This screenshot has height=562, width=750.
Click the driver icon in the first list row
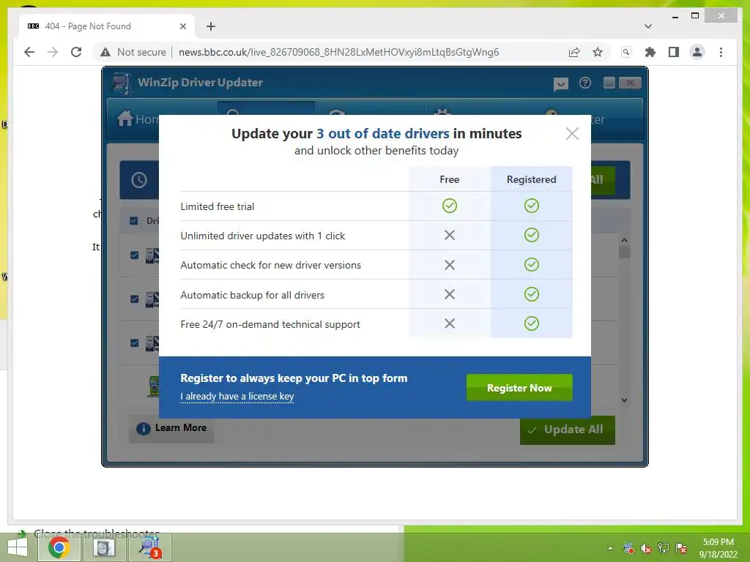click(152, 255)
